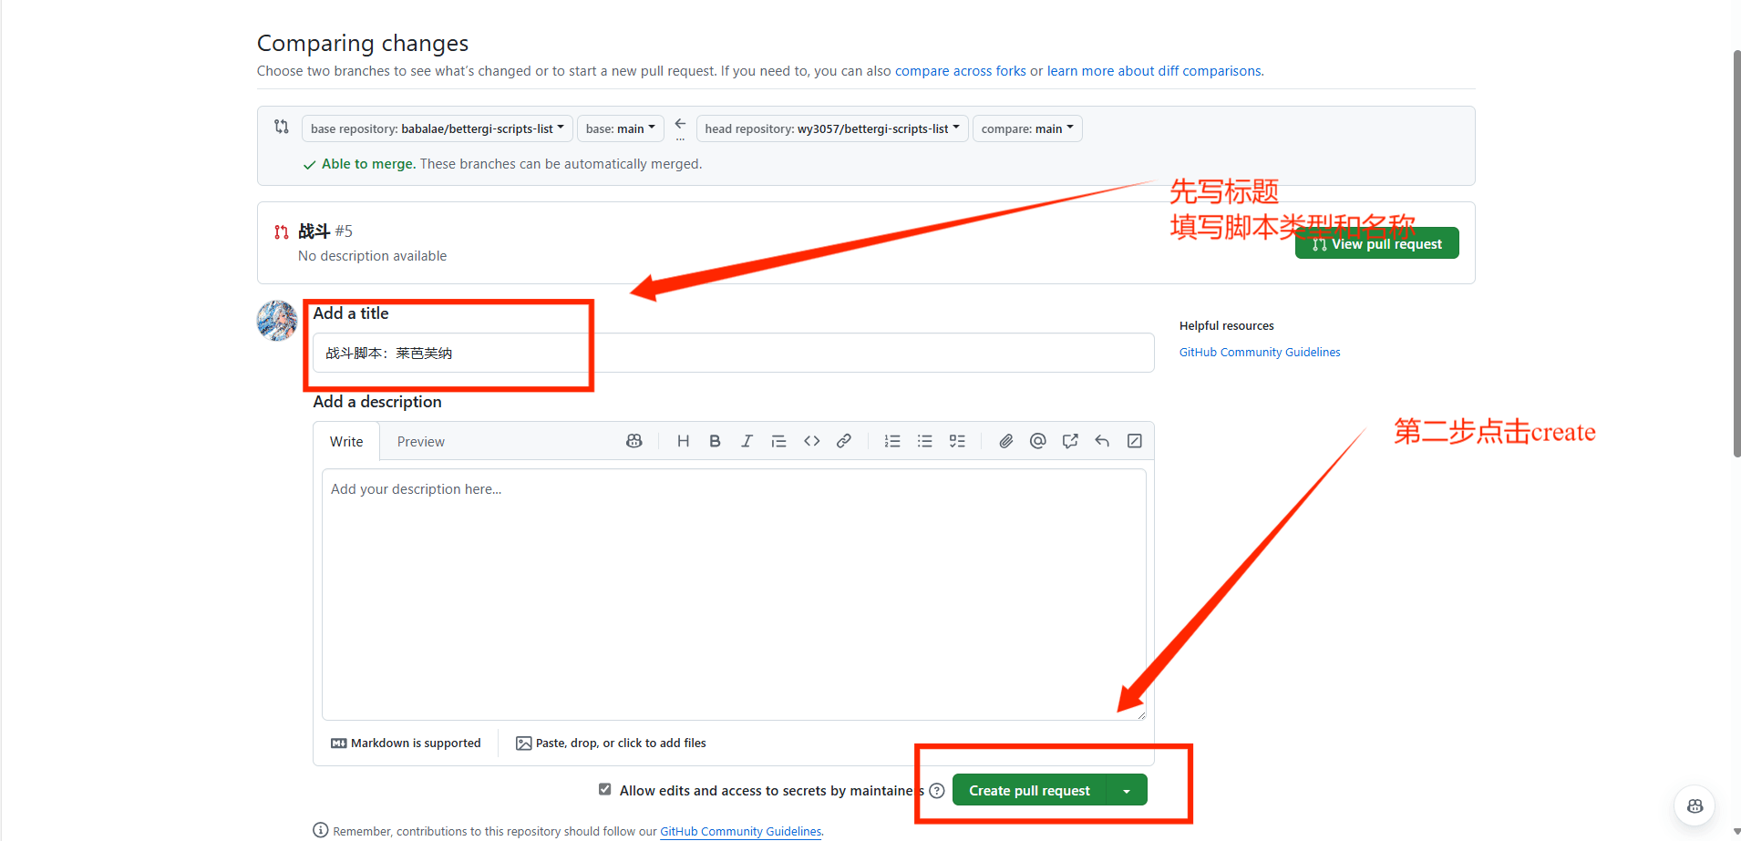The width and height of the screenshot is (1741, 841).
Task: Click the attach files paperclip icon
Action: click(x=1005, y=441)
